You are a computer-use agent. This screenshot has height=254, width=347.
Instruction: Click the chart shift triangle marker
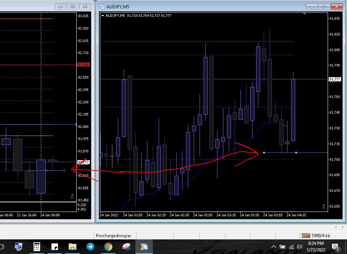(304, 14)
